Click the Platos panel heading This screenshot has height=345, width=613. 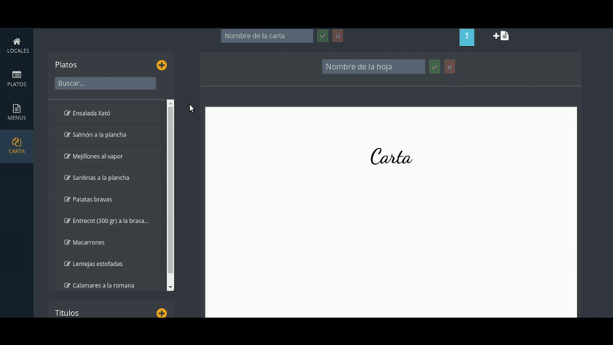(66, 64)
